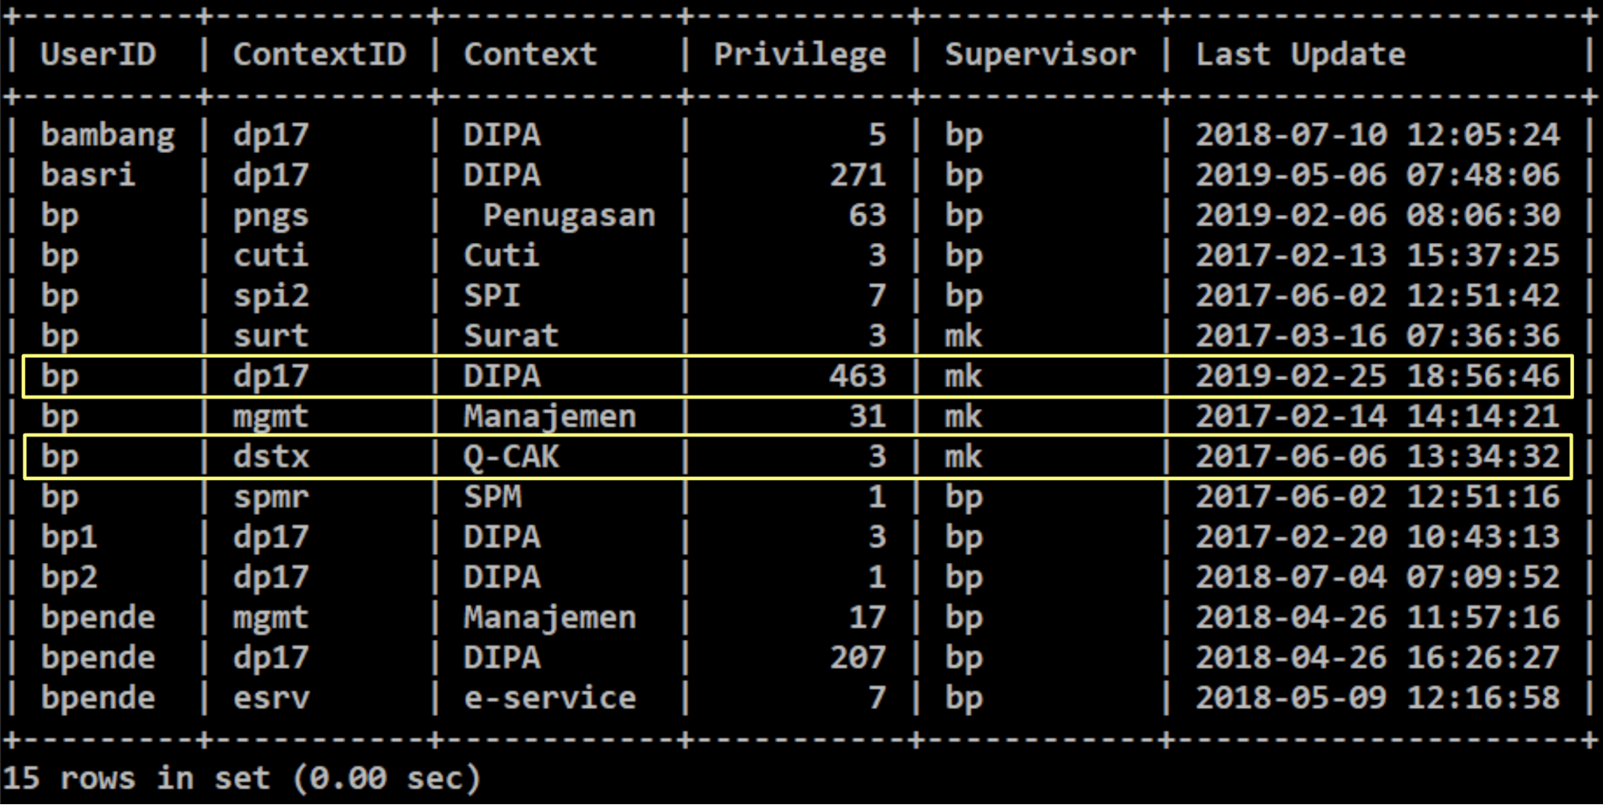Click the Penugasan context name
The width and height of the screenshot is (1603, 805).
[569, 216]
